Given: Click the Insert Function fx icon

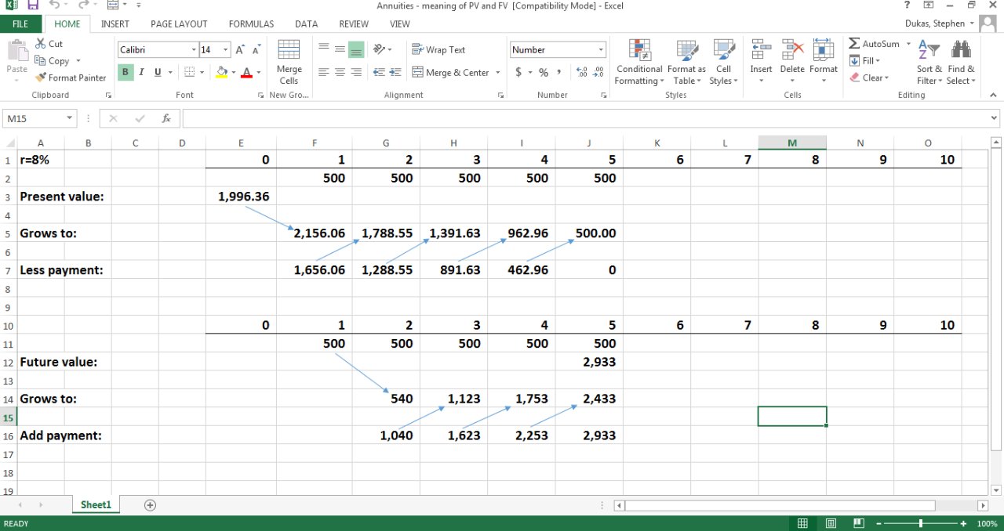Looking at the screenshot, I should (166, 118).
